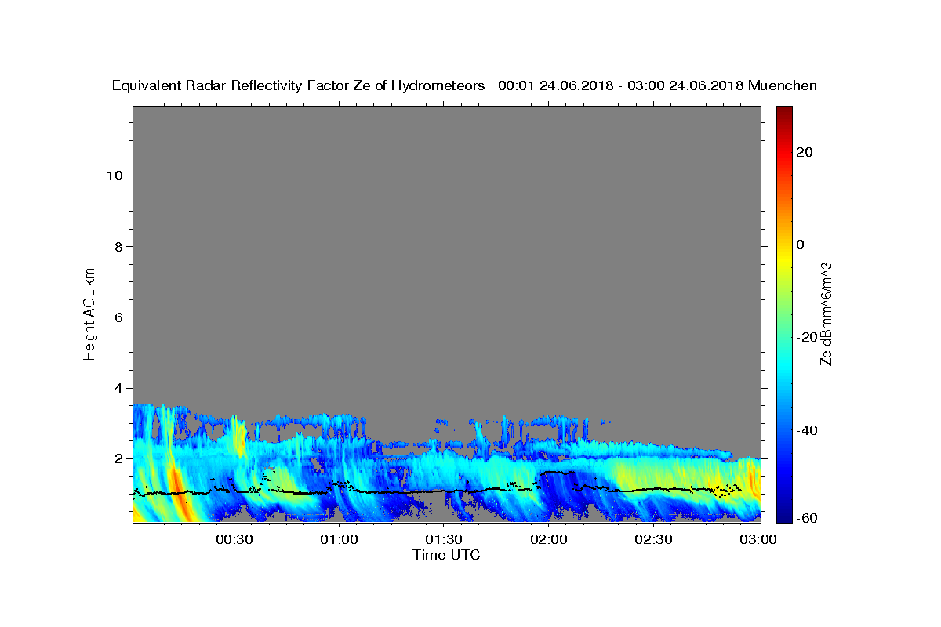Click the '03:00' time tick label

(758, 539)
